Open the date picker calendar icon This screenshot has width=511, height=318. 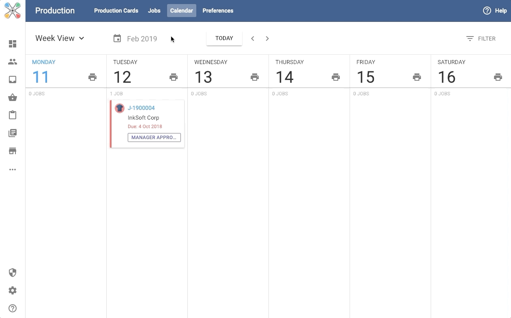click(x=117, y=38)
